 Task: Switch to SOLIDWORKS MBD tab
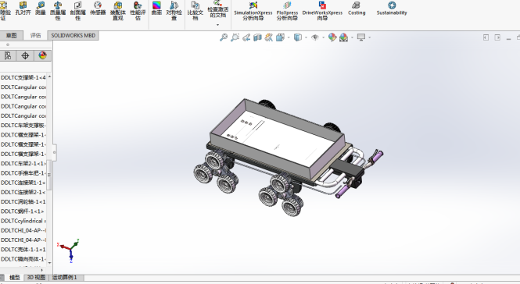point(73,35)
